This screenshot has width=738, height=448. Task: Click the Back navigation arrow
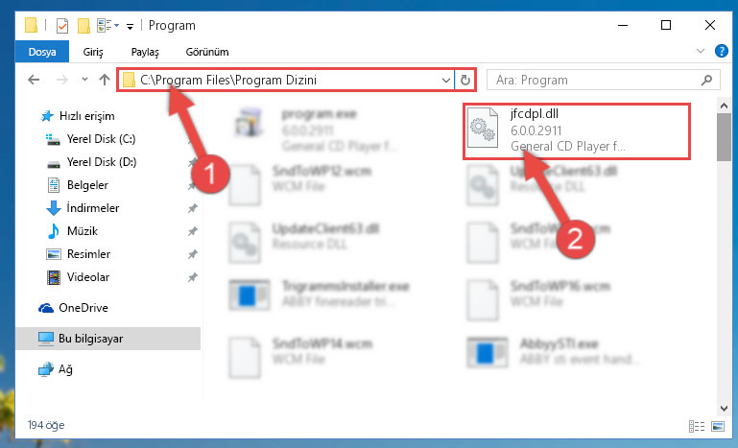34,80
